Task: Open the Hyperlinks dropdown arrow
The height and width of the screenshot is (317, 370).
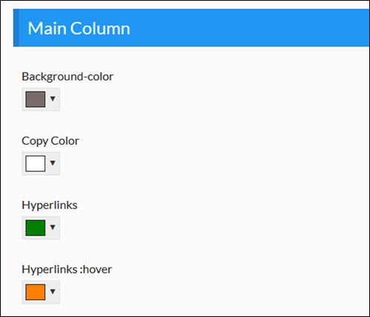Action: point(53,228)
